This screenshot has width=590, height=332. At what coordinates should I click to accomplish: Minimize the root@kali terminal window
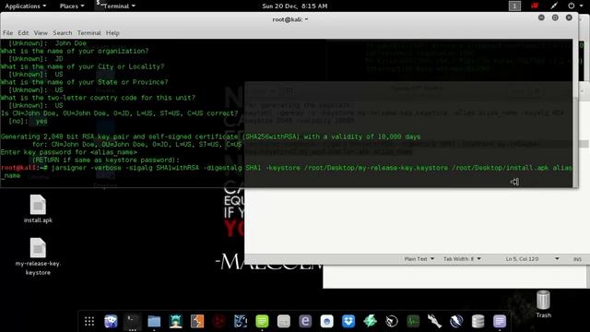coord(541,18)
